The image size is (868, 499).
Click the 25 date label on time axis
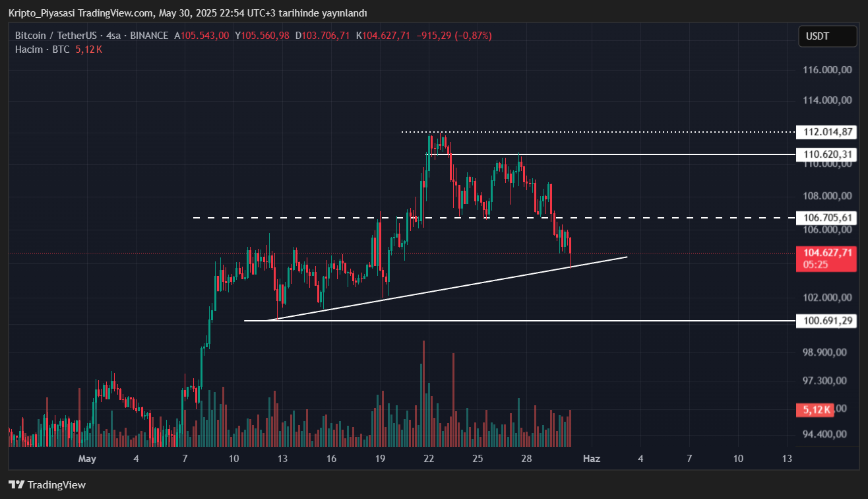478,458
